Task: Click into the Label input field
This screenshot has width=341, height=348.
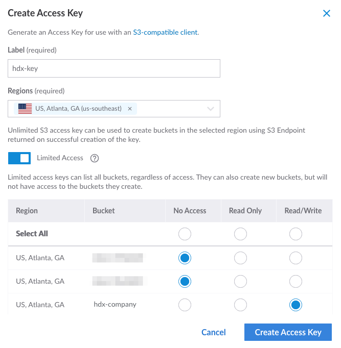Action: 114,69
